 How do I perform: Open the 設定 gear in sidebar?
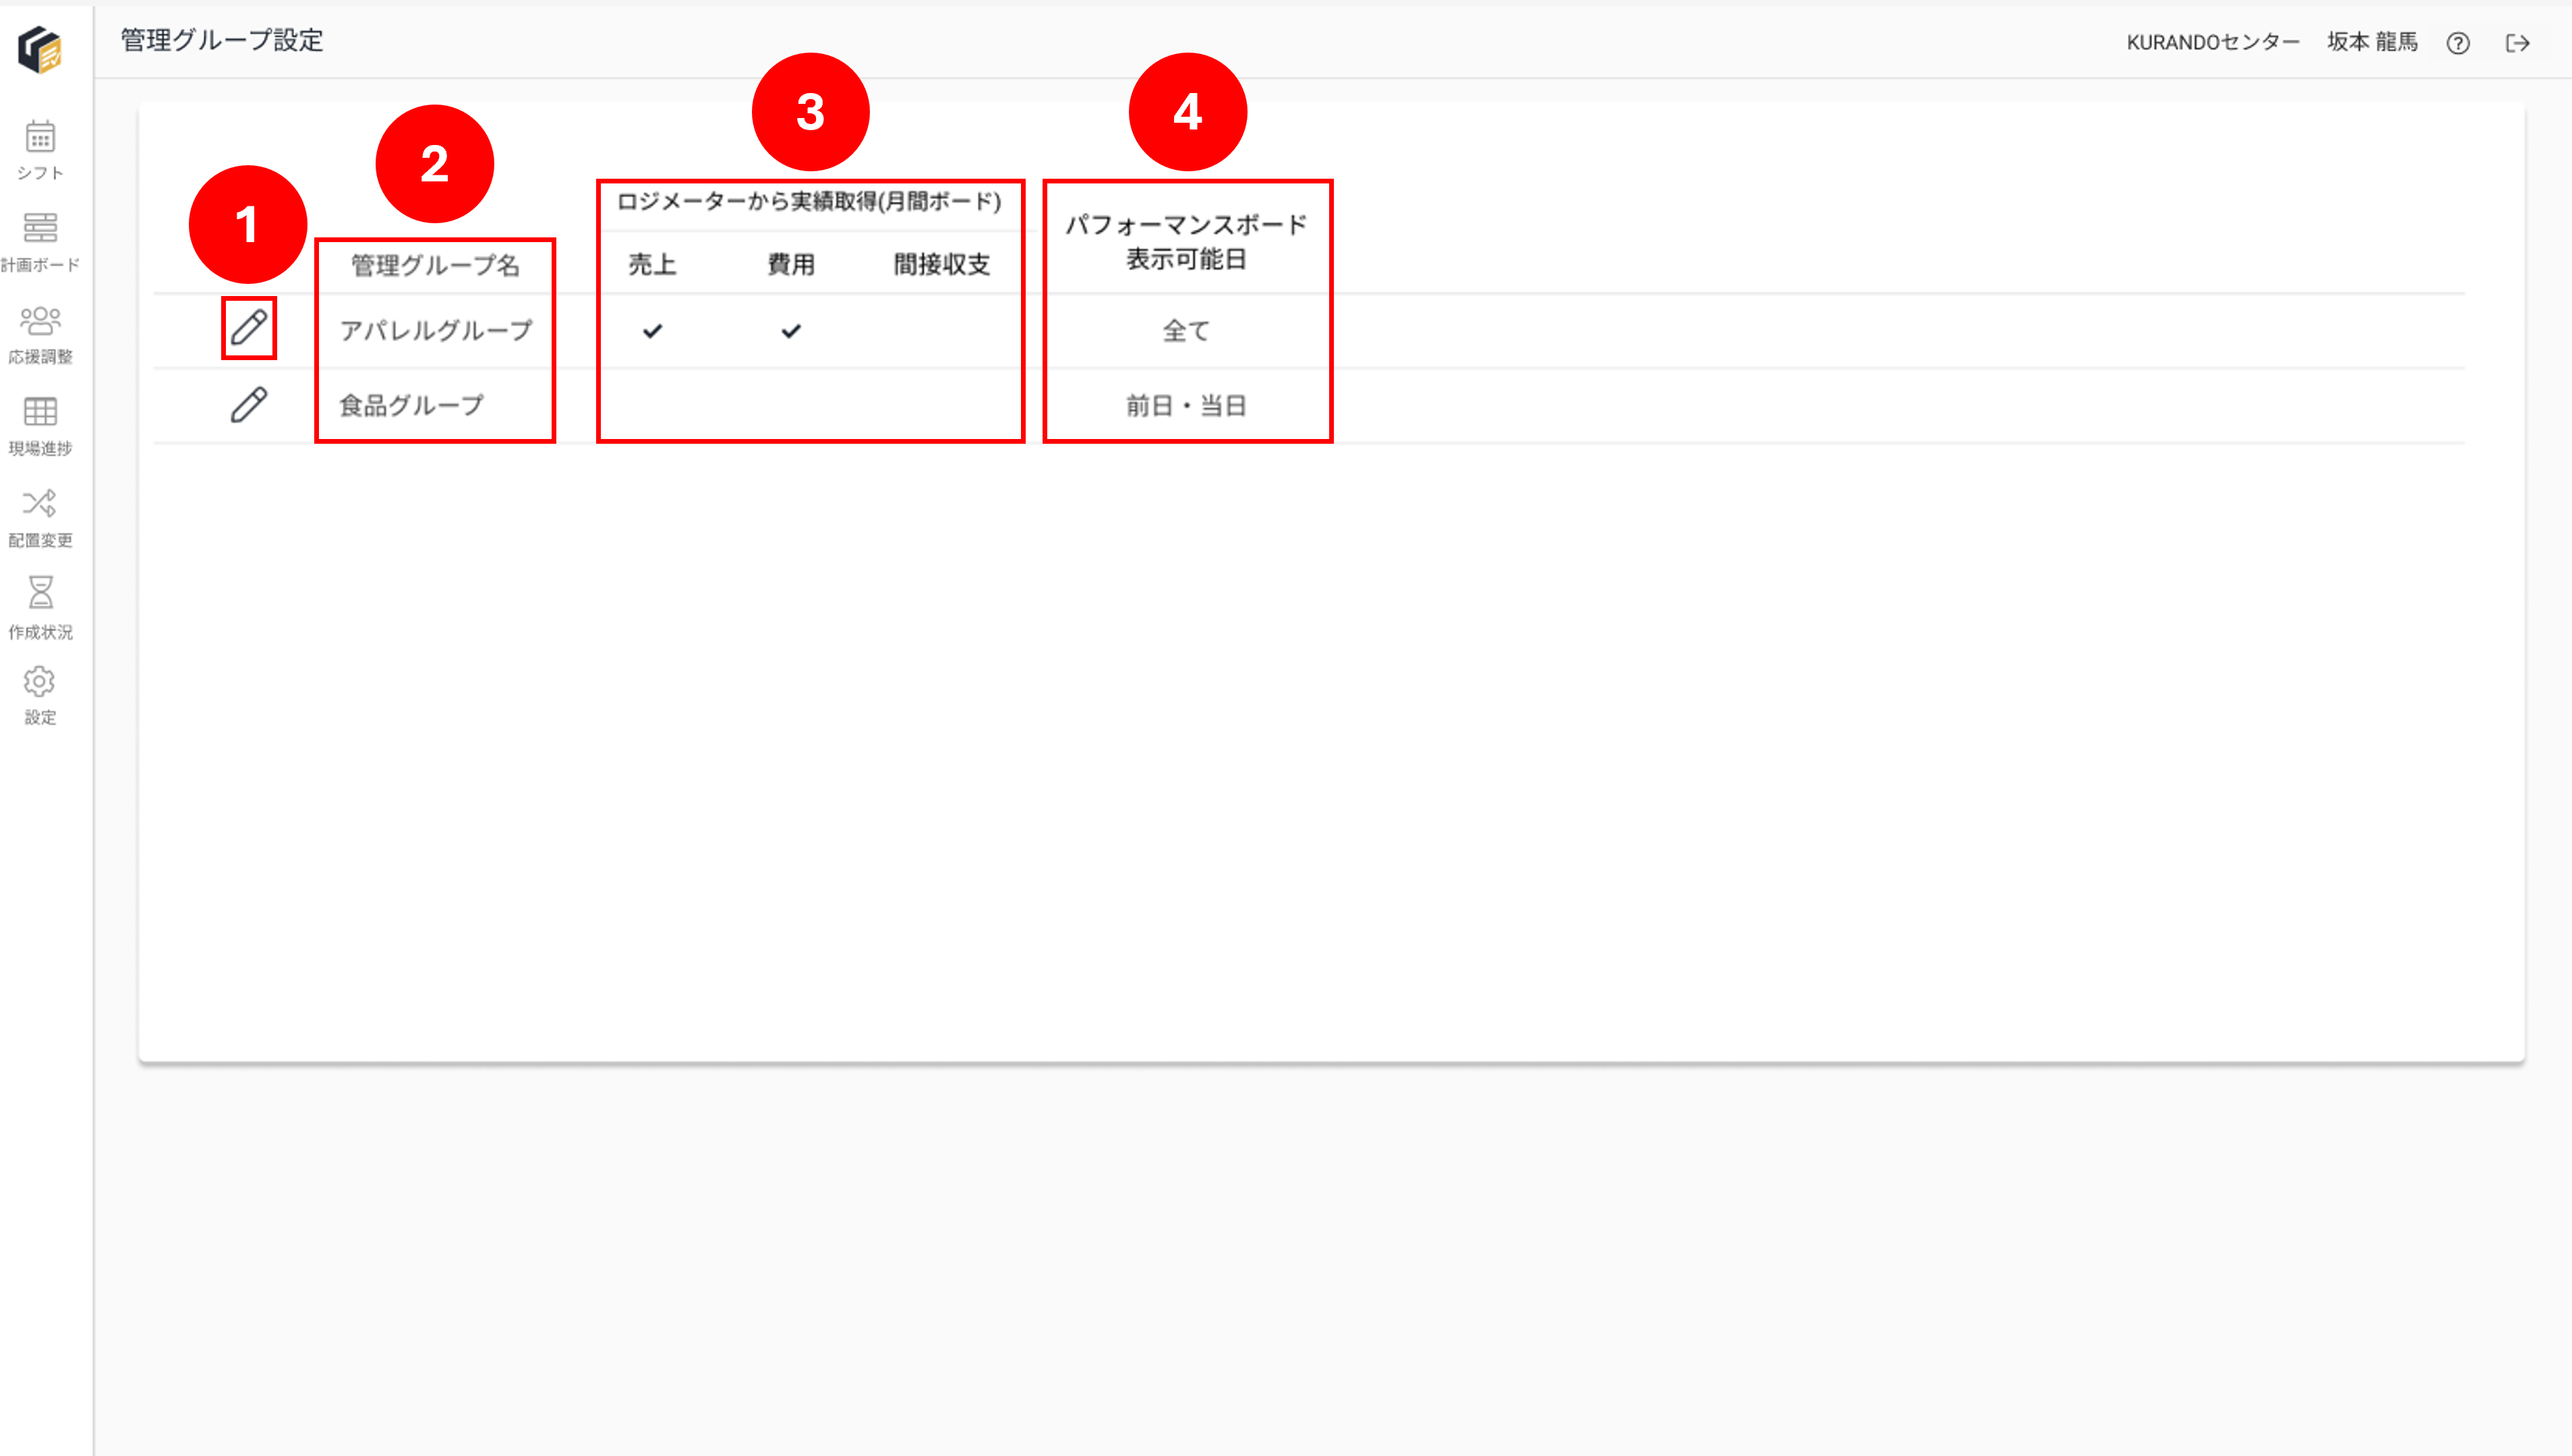[x=40, y=696]
